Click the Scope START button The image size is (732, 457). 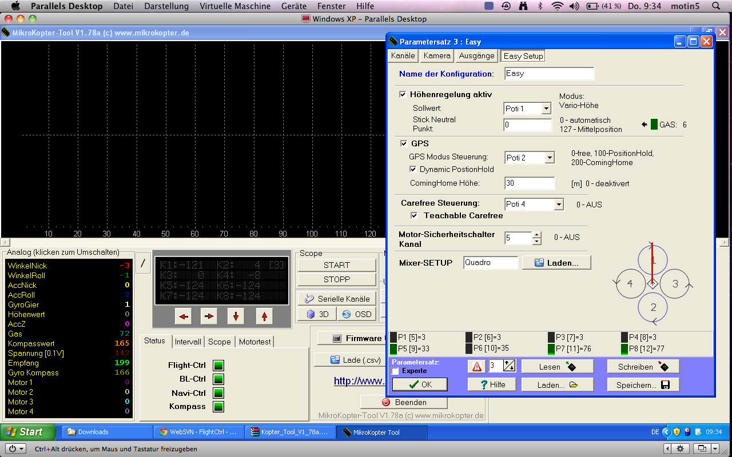pos(337,265)
